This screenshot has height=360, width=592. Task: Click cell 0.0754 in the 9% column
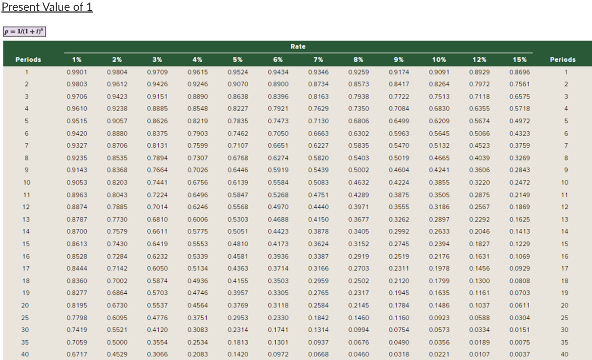pos(399,330)
